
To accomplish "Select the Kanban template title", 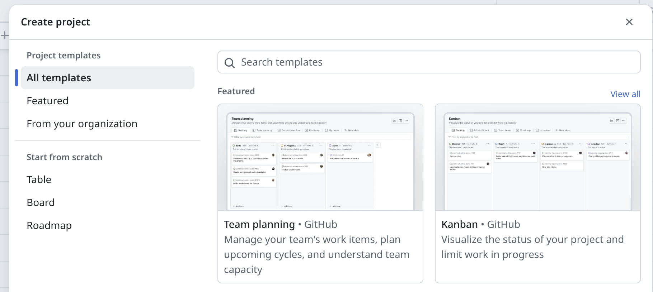I will (x=459, y=224).
